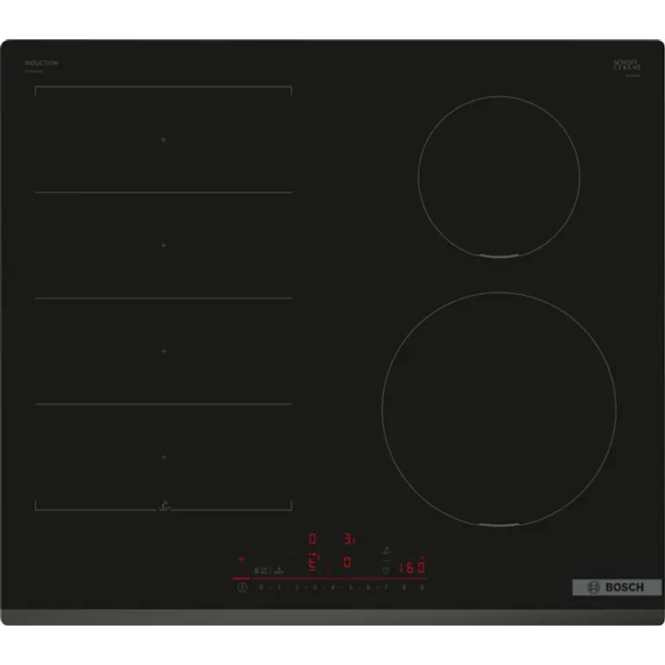The image size is (665, 665).
Task: Tap the upper-left red '0' zone display
Action: click(312, 539)
